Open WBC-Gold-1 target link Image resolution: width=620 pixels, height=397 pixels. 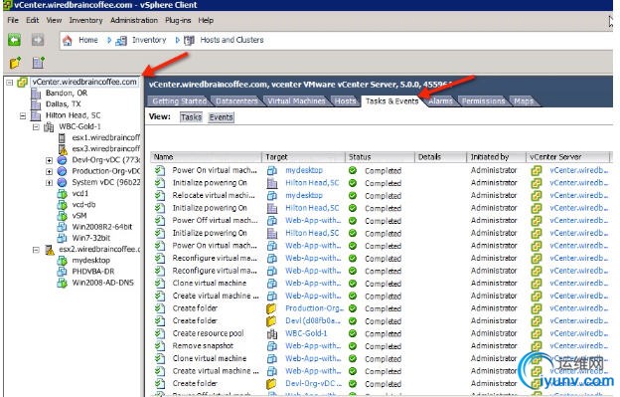tap(306, 333)
